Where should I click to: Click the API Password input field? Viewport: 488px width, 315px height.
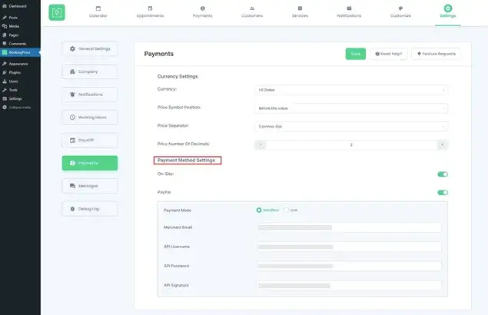pyautogui.click(x=349, y=266)
